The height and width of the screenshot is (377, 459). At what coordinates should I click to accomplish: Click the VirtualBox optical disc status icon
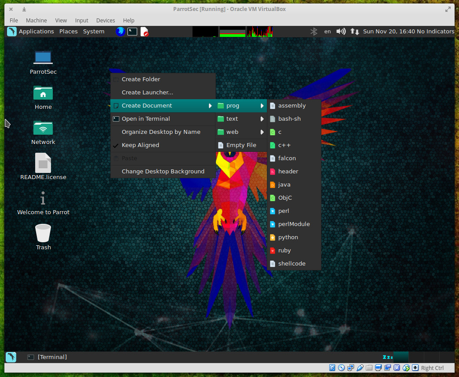point(341,368)
